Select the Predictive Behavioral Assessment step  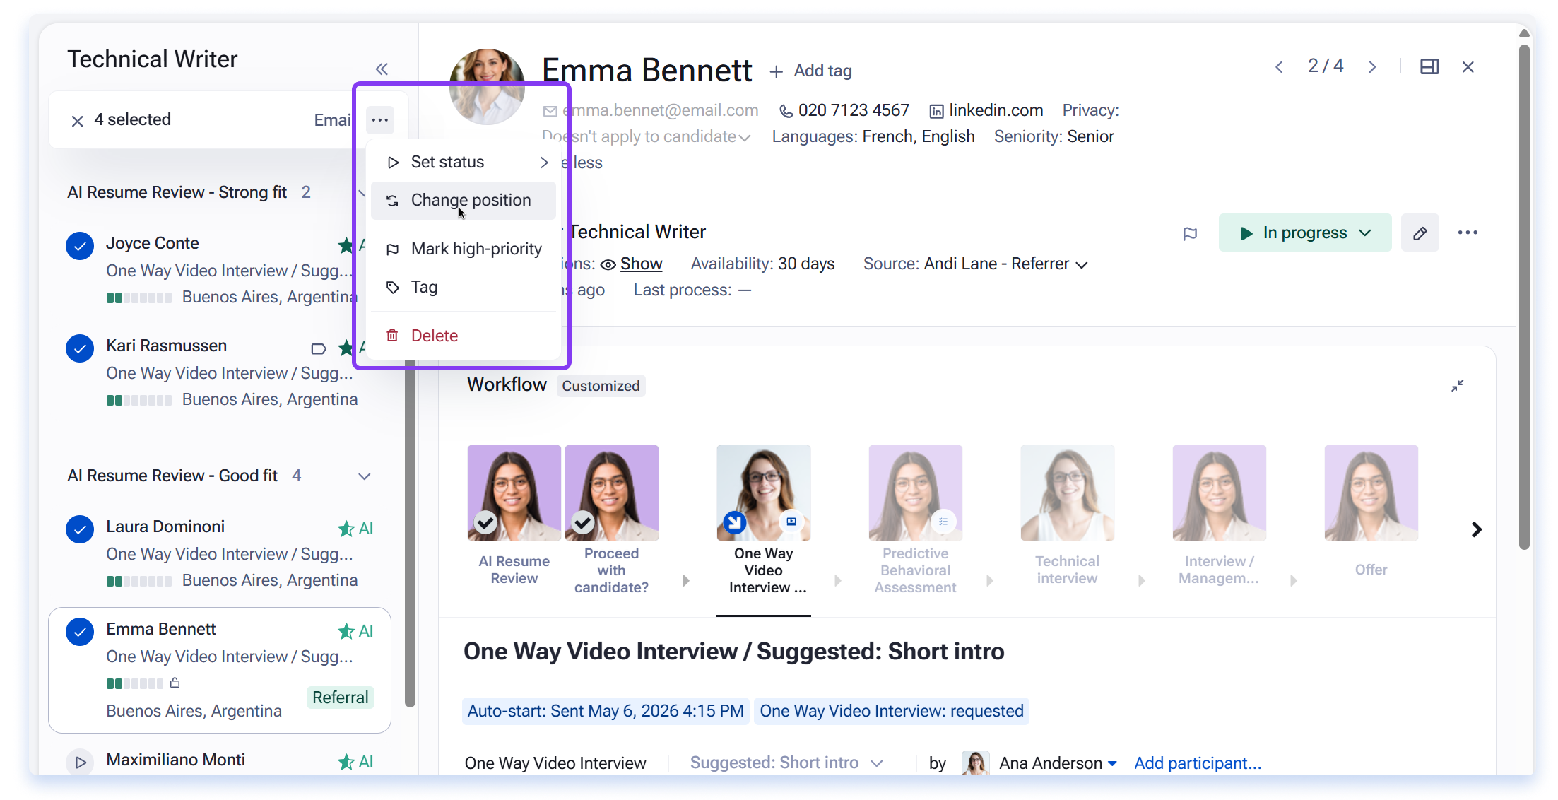(916, 519)
